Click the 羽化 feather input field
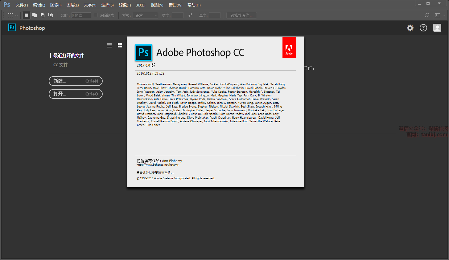The image size is (449, 260). (81, 15)
